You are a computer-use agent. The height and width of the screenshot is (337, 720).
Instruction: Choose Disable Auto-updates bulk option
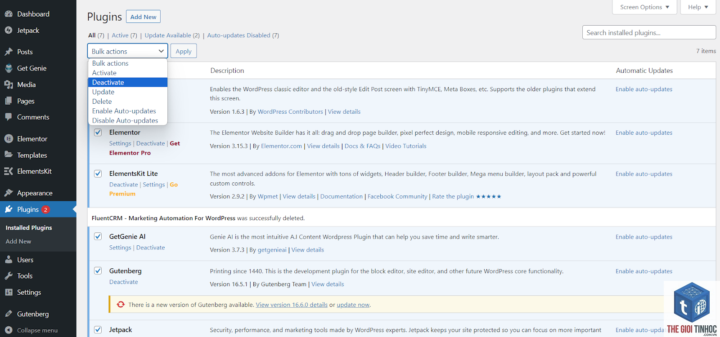coord(127,120)
